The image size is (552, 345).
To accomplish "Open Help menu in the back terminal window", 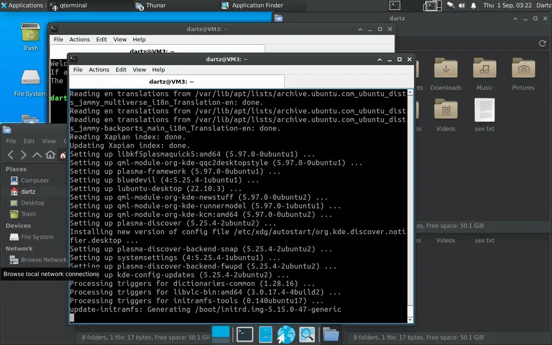I will (139, 39).
